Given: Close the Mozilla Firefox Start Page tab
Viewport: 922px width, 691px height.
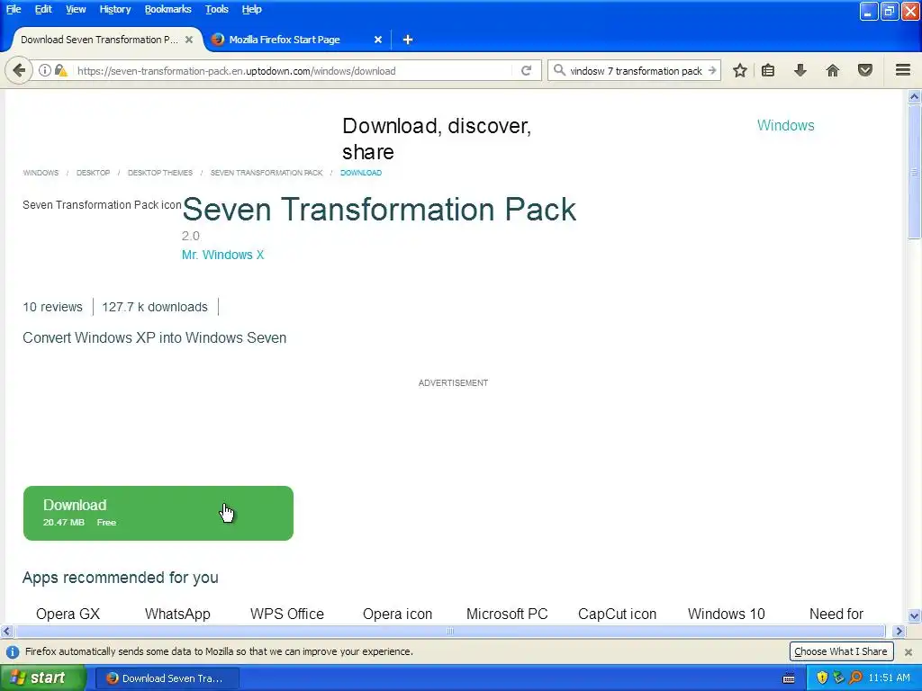Looking at the screenshot, I should [378, 40].
